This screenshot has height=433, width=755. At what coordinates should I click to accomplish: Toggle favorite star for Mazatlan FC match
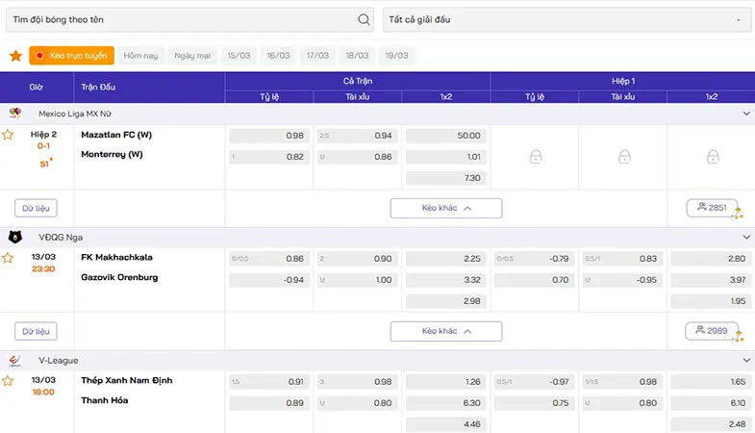pos(8,135)
